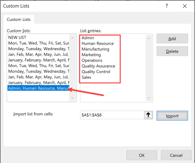Click the collapse dialog range selector icon

(148, 115)
